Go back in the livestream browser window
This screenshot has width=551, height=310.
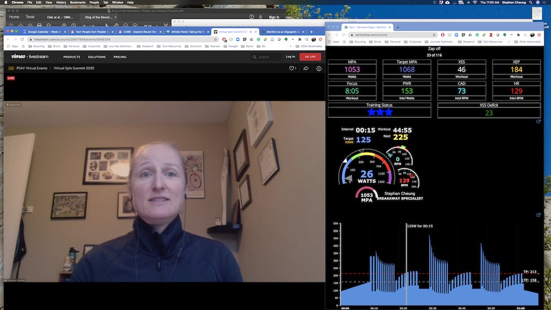tap(8, 39)
